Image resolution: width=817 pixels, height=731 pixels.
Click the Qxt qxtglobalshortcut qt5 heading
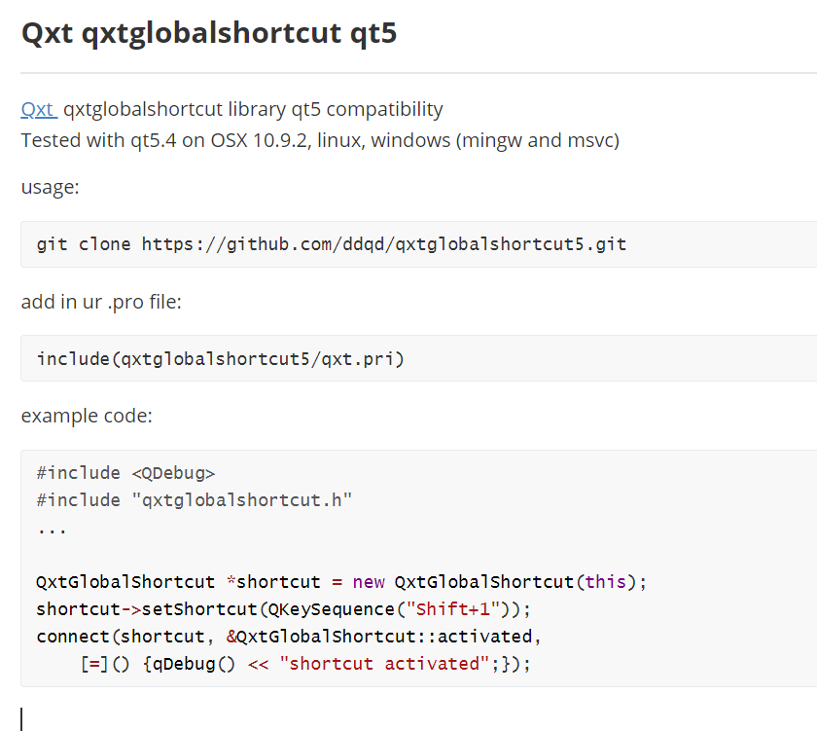pyautogui.click(x=209, y=33)
